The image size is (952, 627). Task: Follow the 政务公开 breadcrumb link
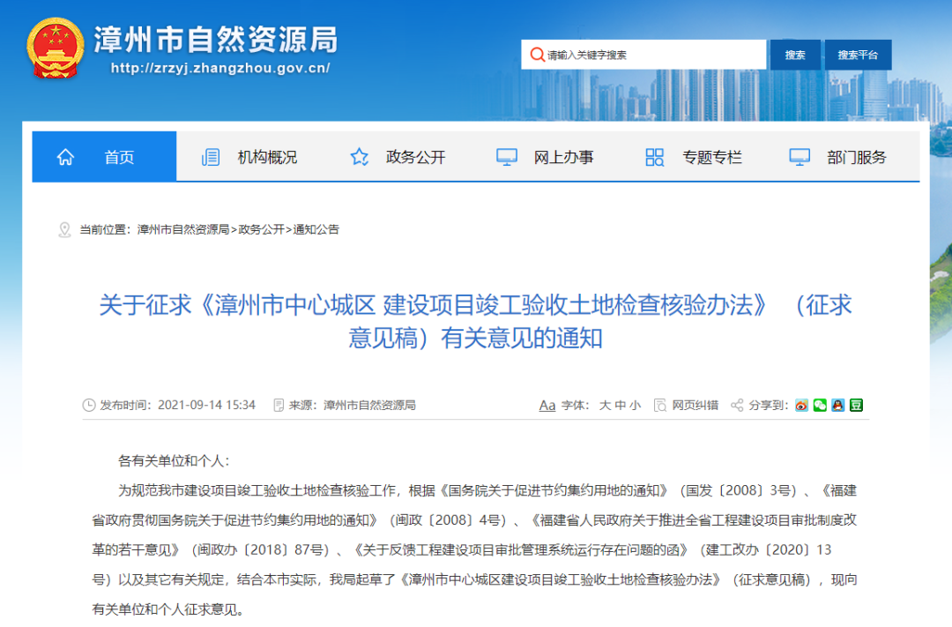[x=262, y=229]
